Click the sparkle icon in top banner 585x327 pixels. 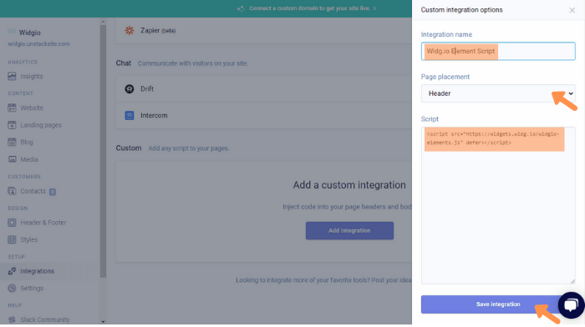(x=241, y=8)
